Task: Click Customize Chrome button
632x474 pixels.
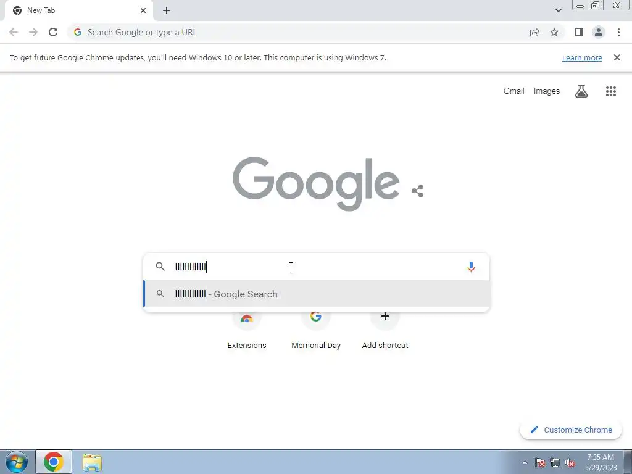Action: 571,430
